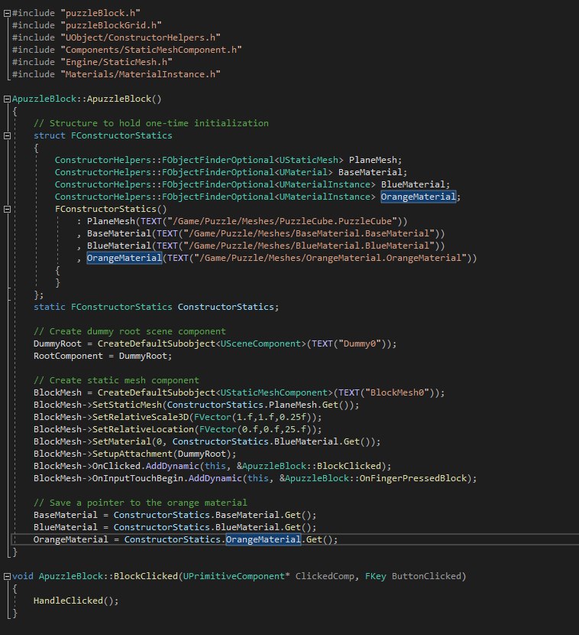This screenshot has width=579, height=635.
Task: Click the "Materials/MaterialInstance.h" include string
Action: (x=141, y=74)
